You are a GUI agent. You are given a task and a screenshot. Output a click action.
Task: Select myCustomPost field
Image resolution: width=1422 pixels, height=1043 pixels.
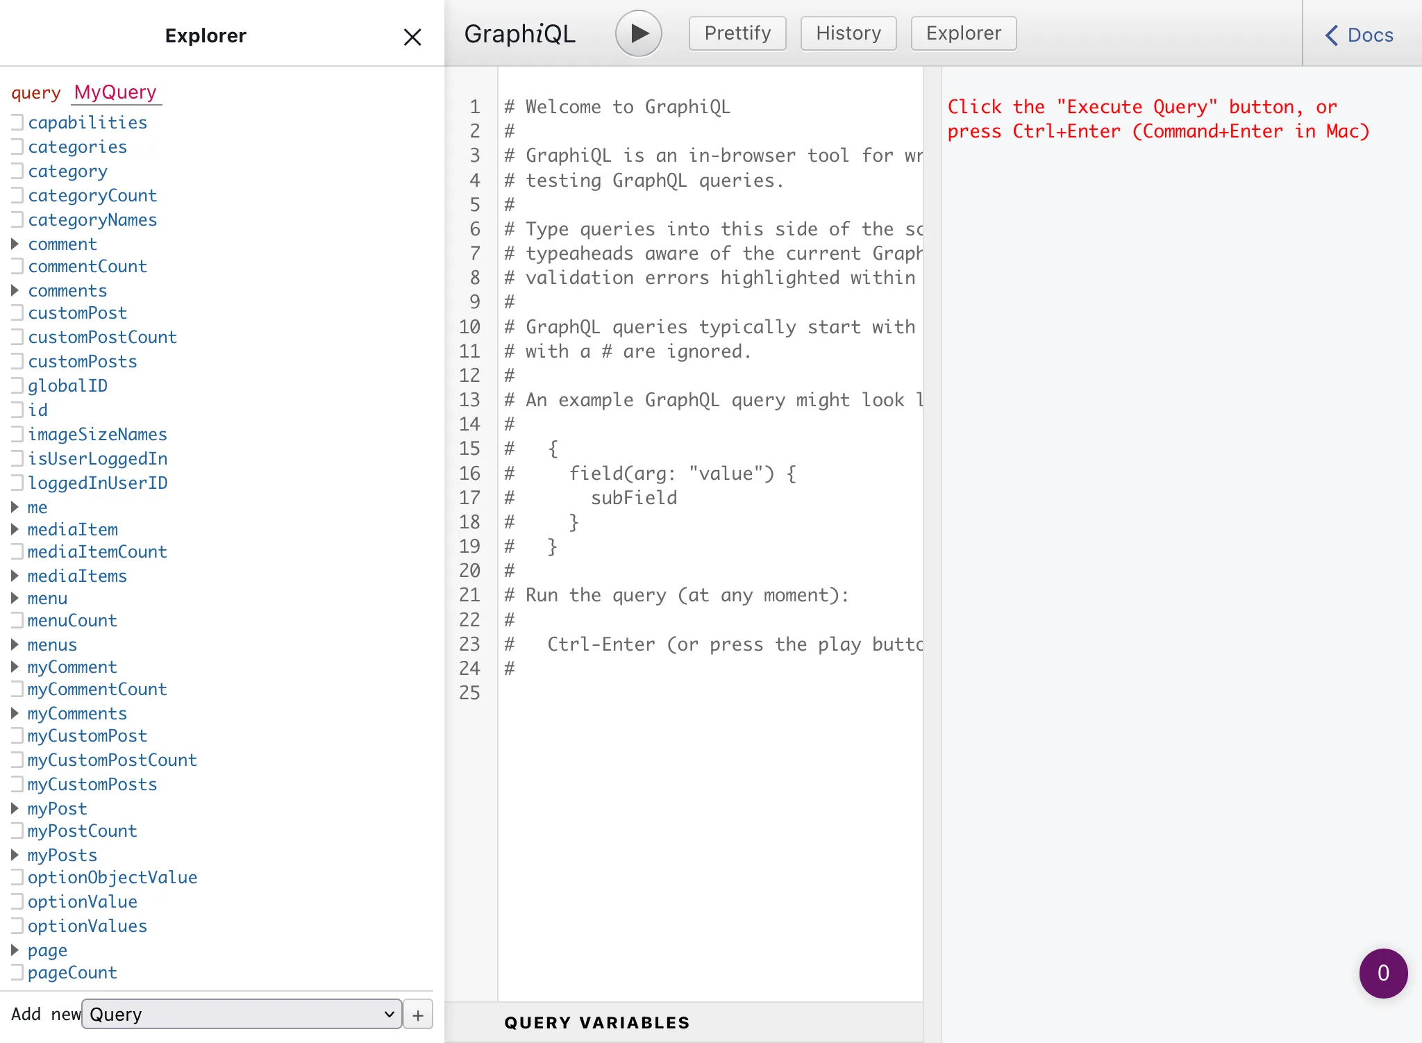(17, 735)
